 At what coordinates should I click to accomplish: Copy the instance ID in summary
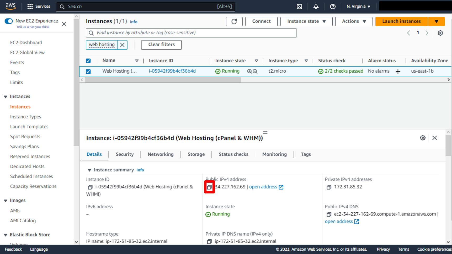[90, 187]
